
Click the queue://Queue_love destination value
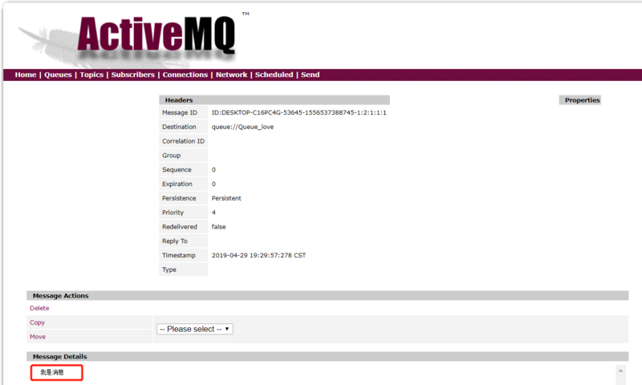pyautogui.click(x=242, y=127)
